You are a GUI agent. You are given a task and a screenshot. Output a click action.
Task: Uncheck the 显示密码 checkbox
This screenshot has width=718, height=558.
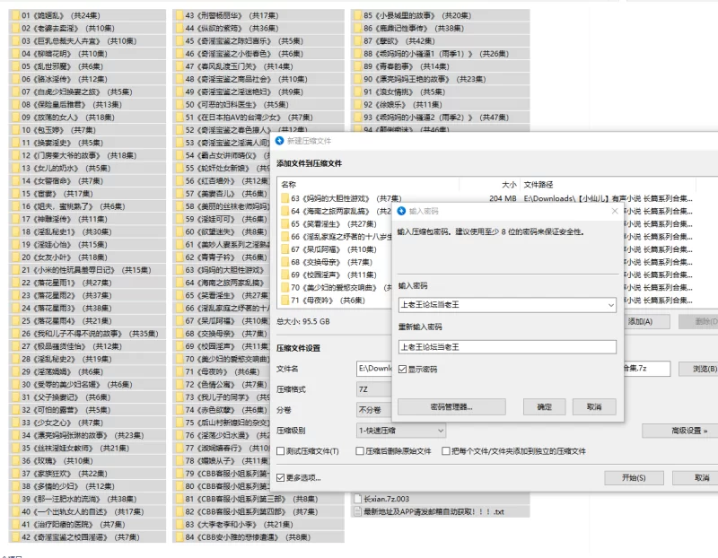click(402, 369)
